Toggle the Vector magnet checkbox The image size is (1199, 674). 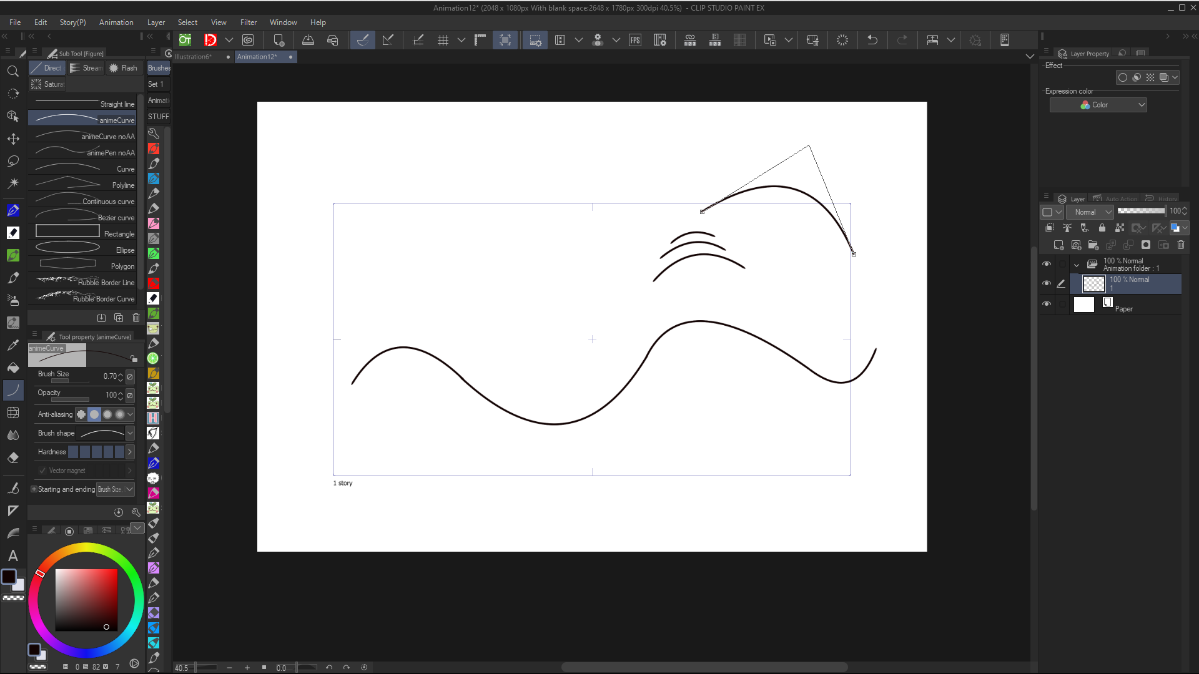(x=42, y=471)
